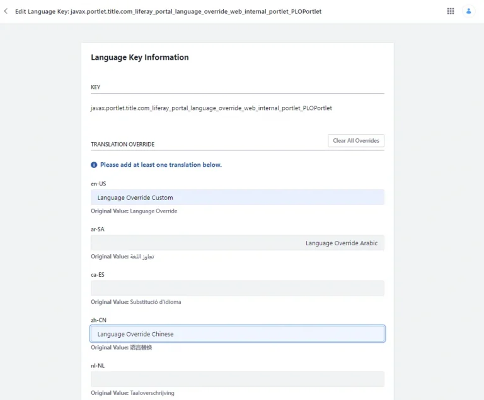
Task: Click the TRANSLATION OVERRIDE section label
Action: pos(122,144)
